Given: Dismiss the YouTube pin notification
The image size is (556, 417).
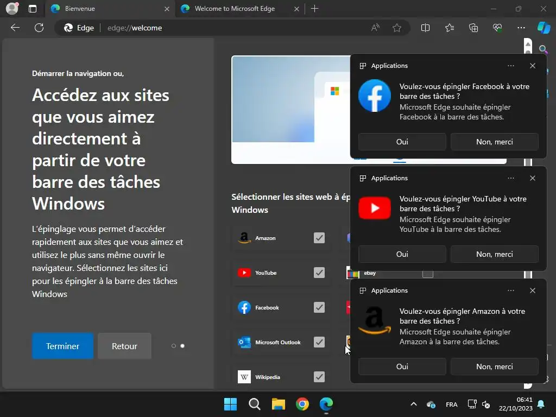Looking at the screenshot, I should (533, 178).
